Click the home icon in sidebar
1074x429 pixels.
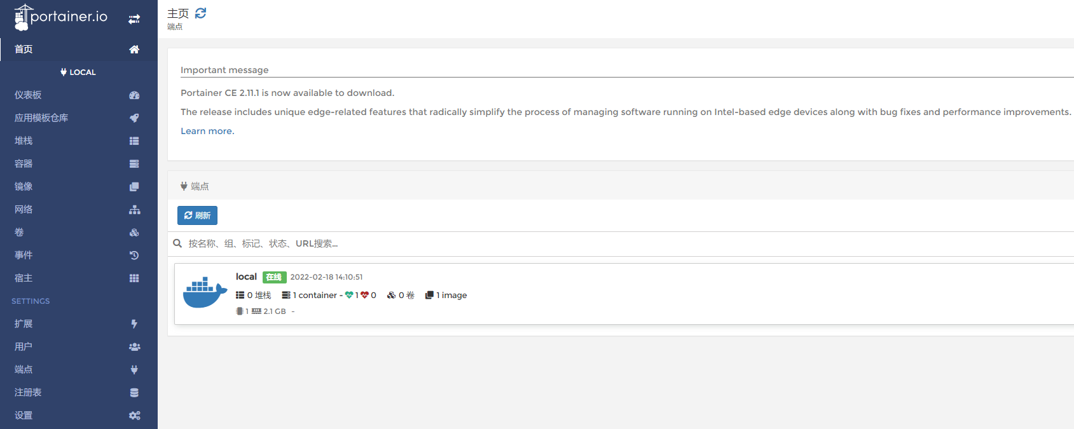(134, 50)
